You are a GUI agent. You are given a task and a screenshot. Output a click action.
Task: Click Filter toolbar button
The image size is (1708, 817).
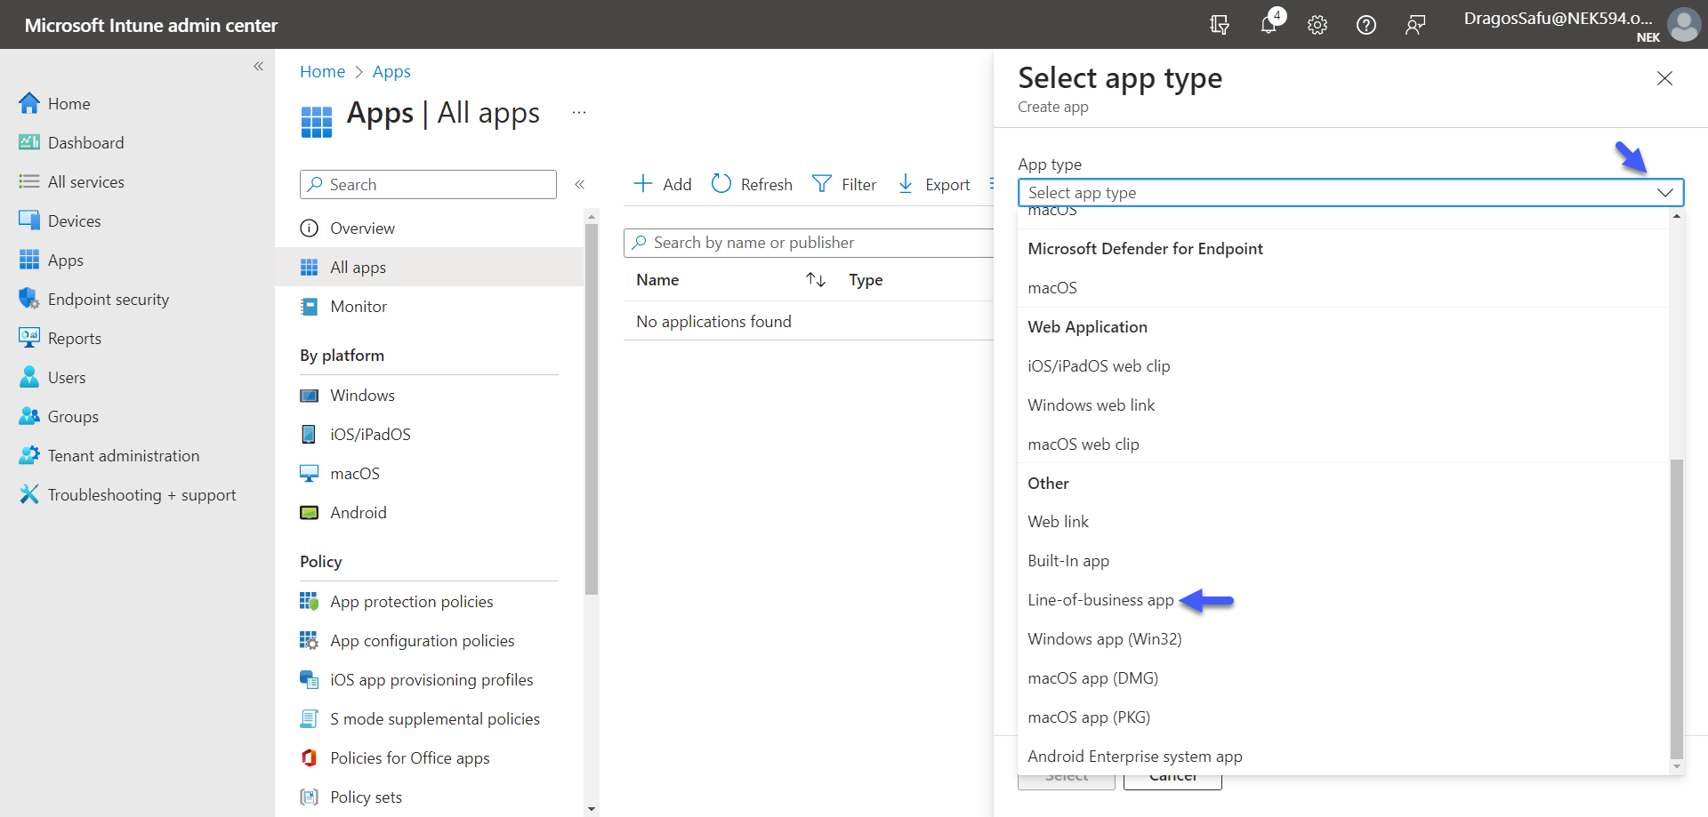tap(845, 184)
